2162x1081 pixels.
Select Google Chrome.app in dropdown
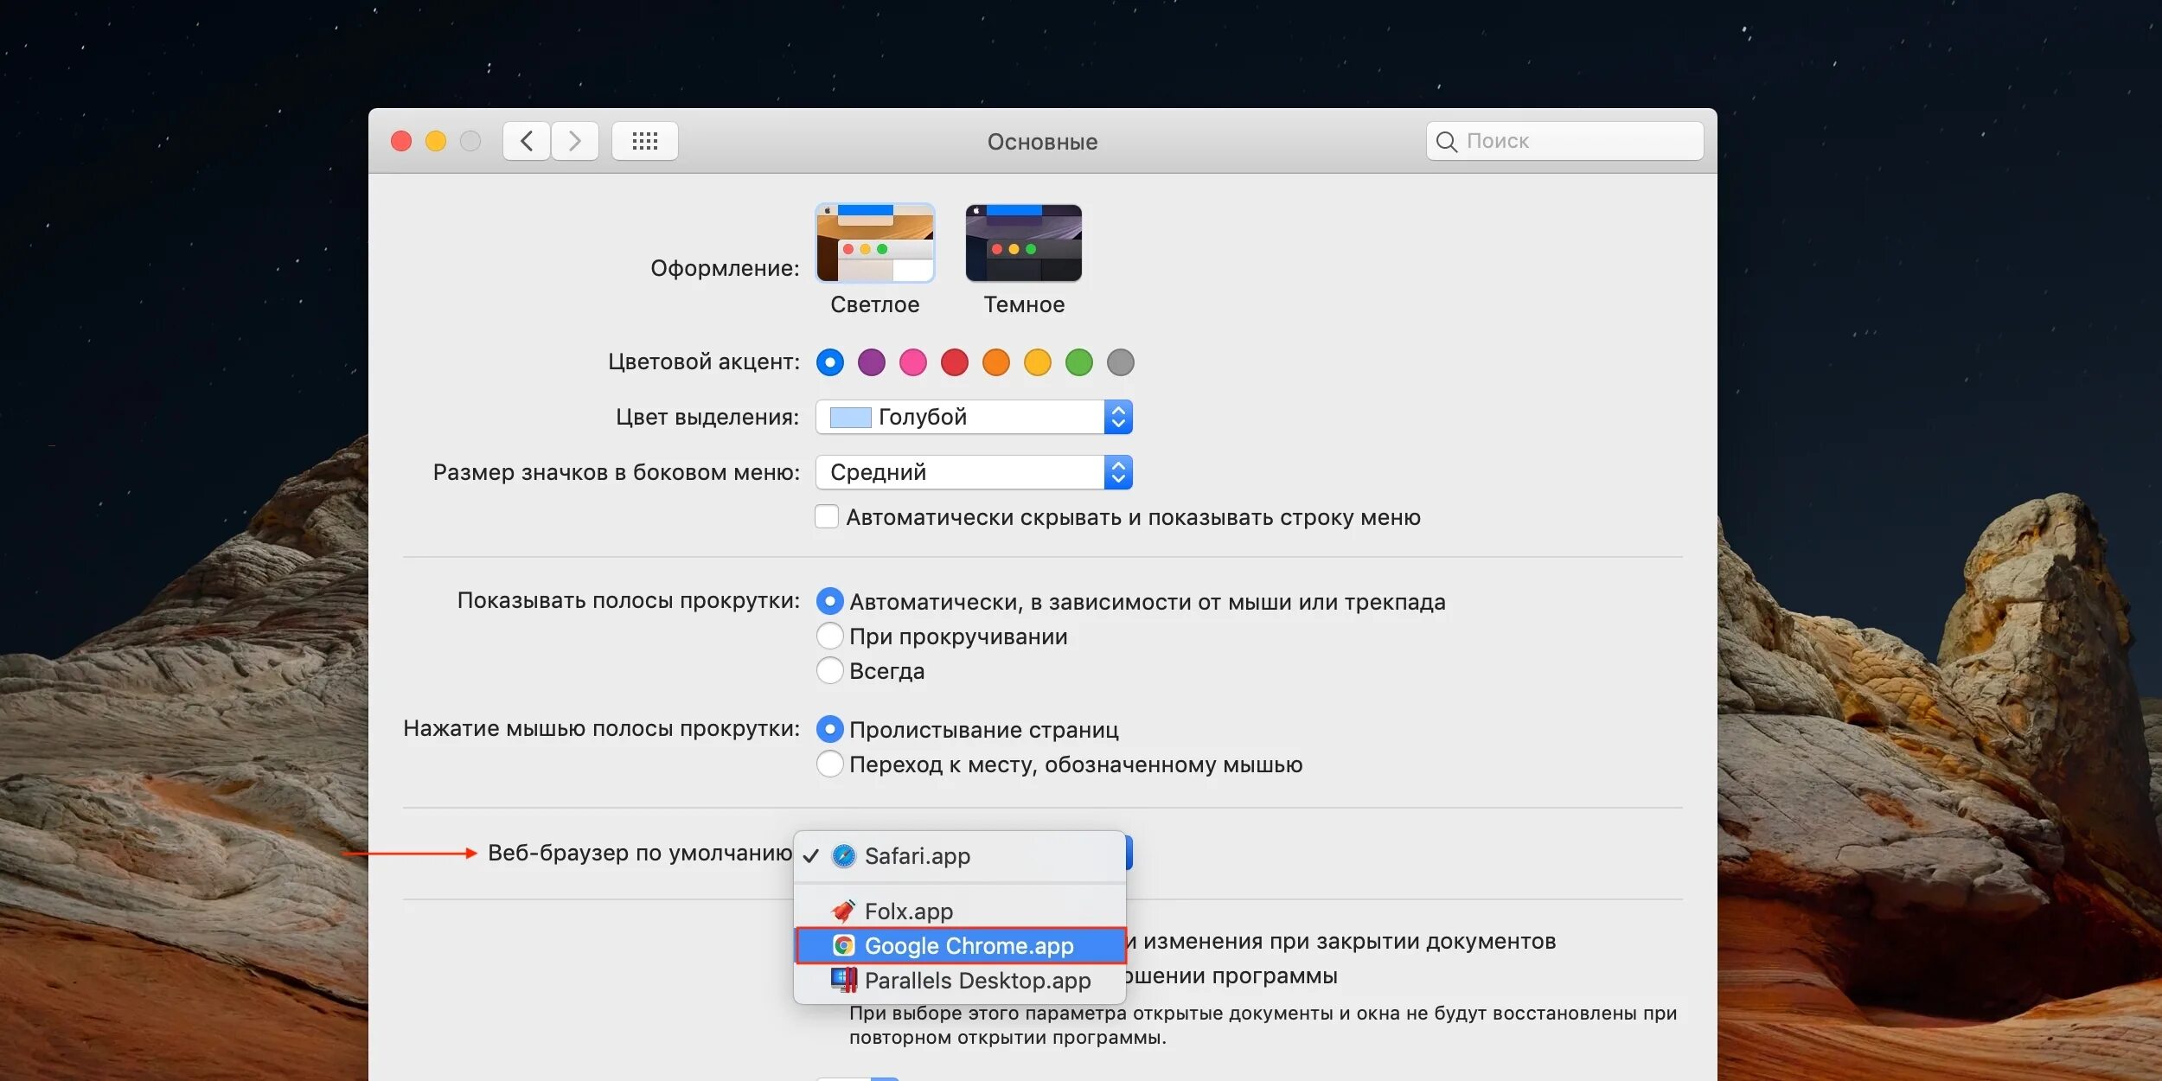pyautogui.click(x=968, y=946)
